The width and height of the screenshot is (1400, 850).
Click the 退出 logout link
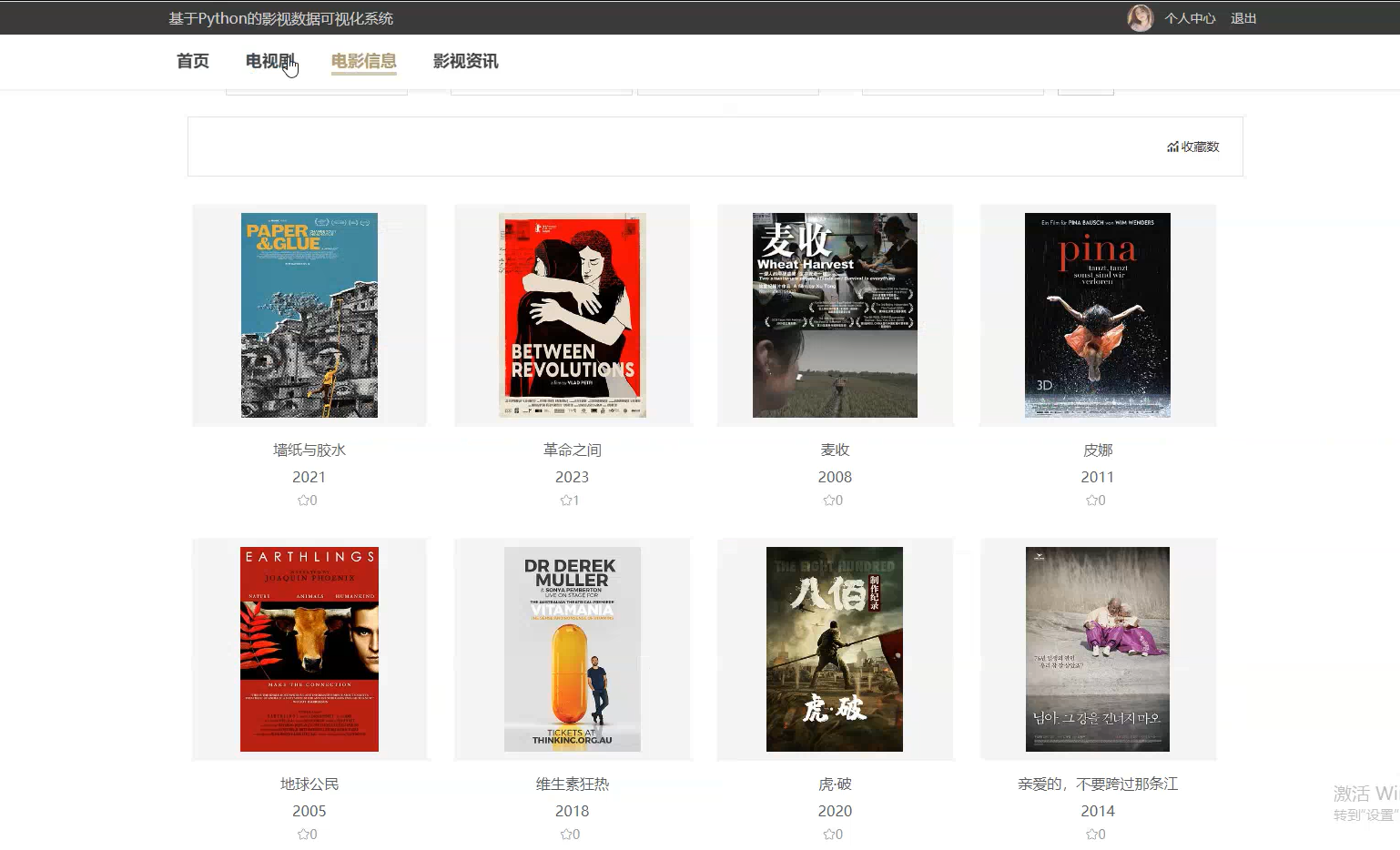click(x=1243, y=18)
